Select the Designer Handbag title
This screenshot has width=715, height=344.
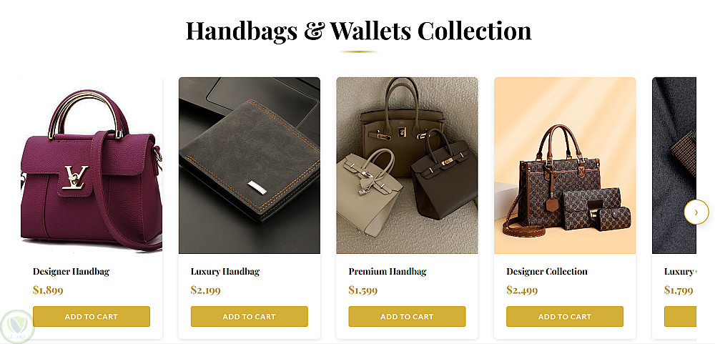click(71, 272)
